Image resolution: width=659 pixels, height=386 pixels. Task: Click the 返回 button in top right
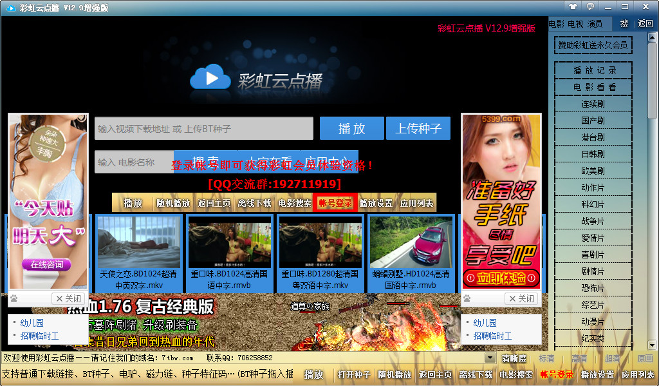[645, 24]
